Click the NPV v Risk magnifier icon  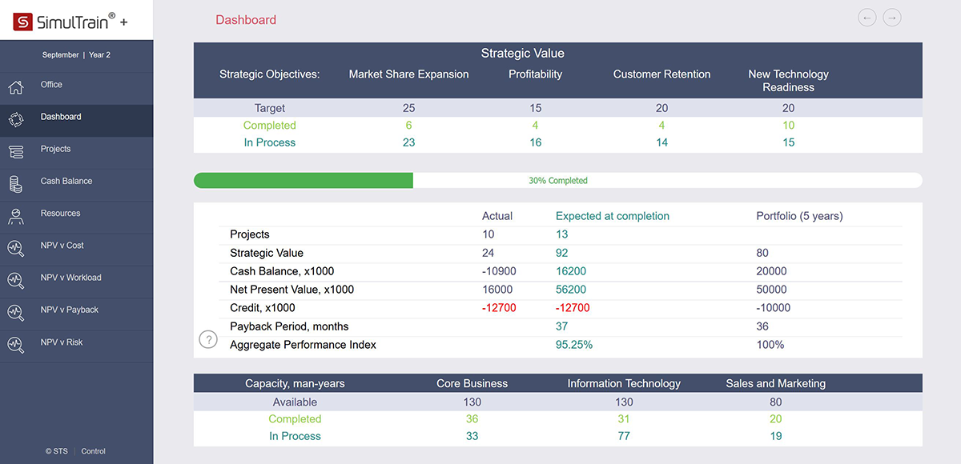(x=16, y=345)
